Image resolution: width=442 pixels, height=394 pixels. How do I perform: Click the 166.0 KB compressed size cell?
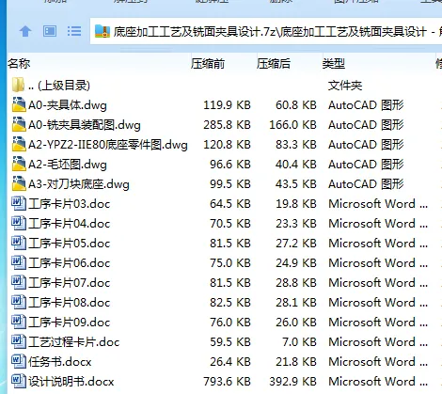[x=292, y=124]
